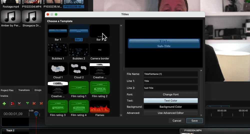Click into the Line 1 text field

point(170,81)
